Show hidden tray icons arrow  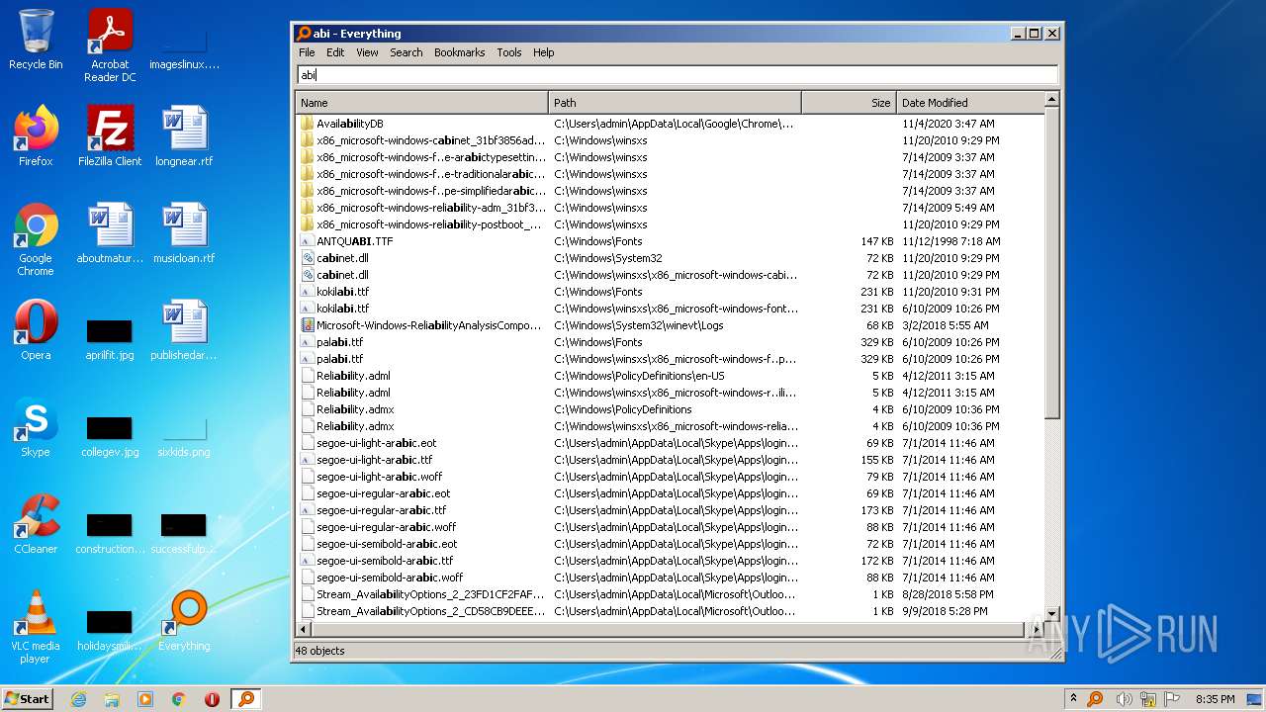tap(1073, 699)
